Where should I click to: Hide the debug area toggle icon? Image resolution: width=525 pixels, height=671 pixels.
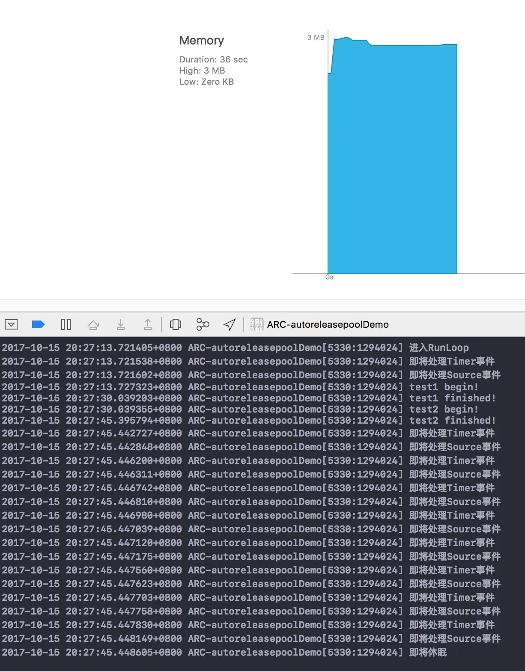(11, 324)
